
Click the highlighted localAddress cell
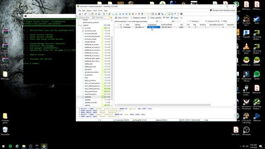pyautogui.click(x=154, y=27)
